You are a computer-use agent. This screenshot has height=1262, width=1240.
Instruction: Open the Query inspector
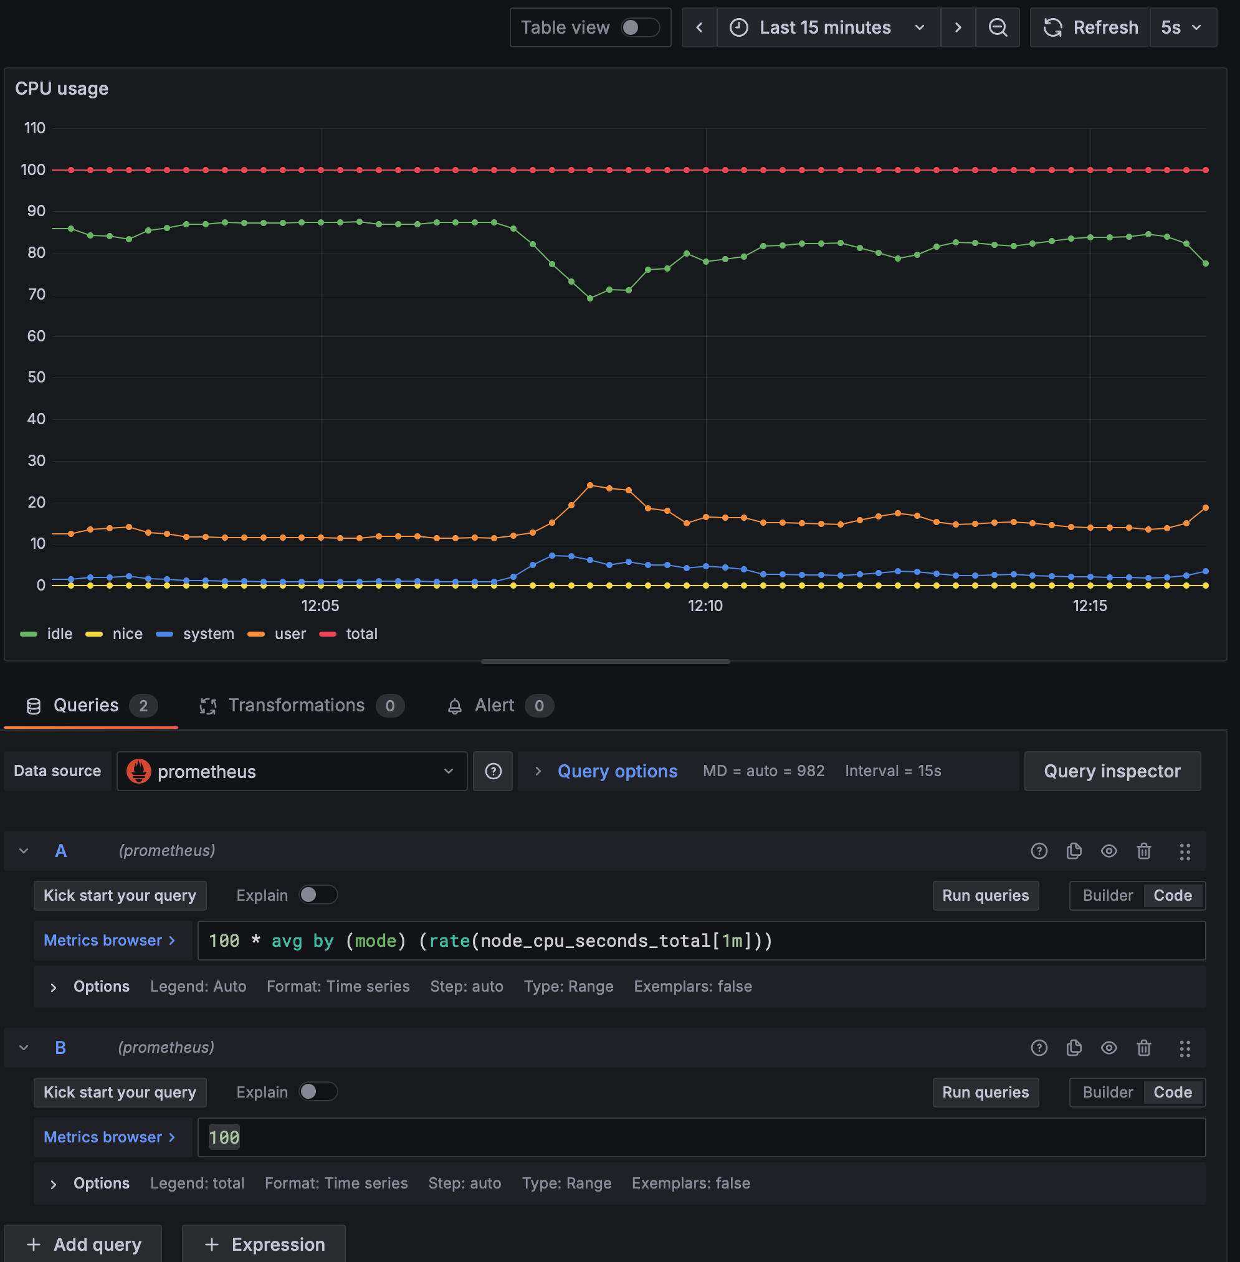(x=1112, y=771)
